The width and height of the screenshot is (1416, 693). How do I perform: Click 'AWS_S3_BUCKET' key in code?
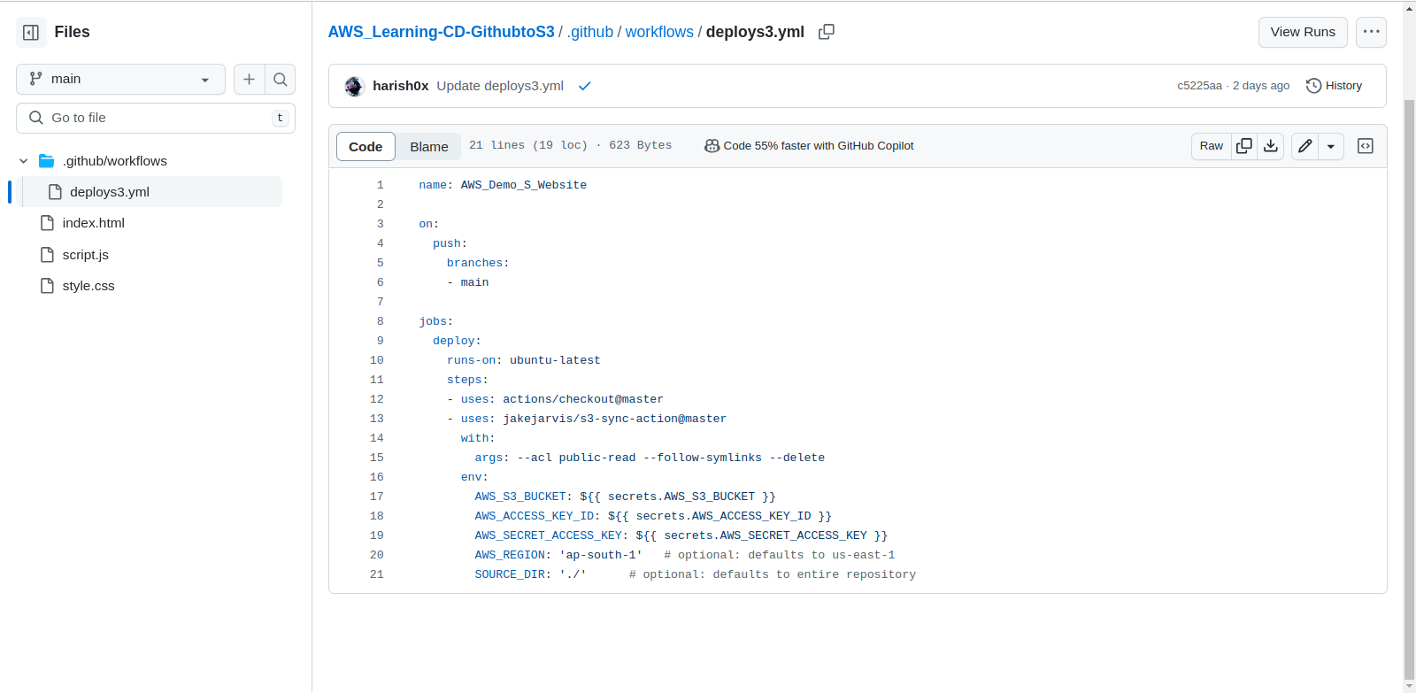click(520, 497)
